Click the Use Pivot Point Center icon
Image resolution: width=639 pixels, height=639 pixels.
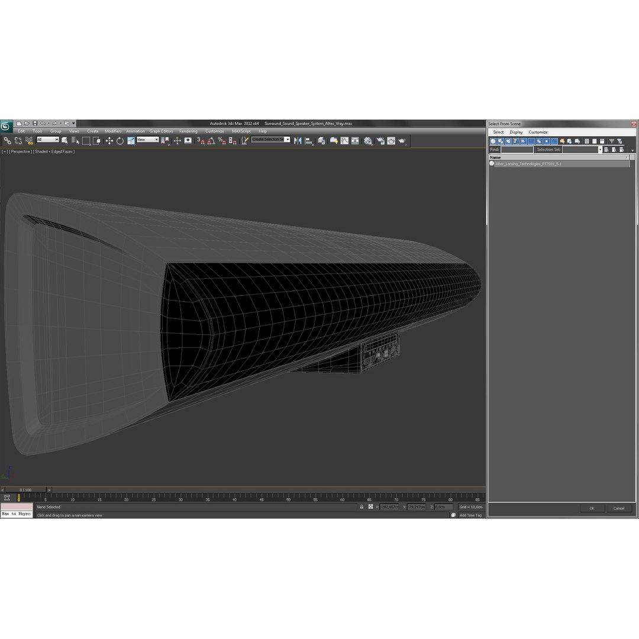pyautogui.click(x=165, y=141)
